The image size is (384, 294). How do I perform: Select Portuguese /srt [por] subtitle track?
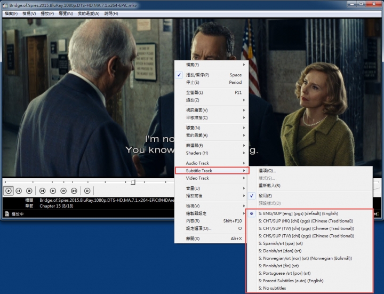point(310,273)
